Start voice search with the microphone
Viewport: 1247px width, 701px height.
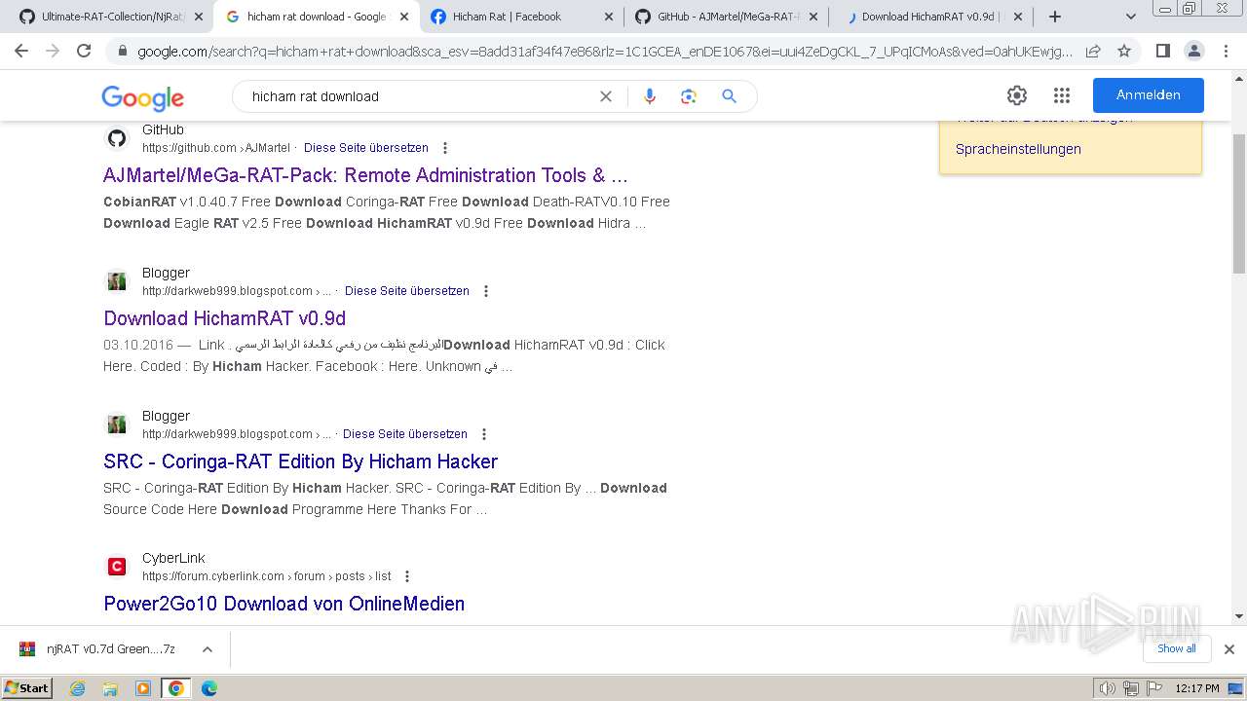coord(650,96)
